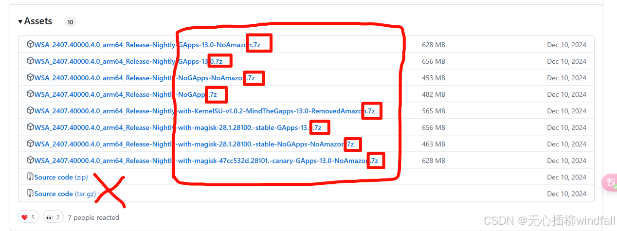Click package icon of 656 MB GApps-13.0 row
The height and width of the screenshot is (231, 617).
[x=30, y=61]
